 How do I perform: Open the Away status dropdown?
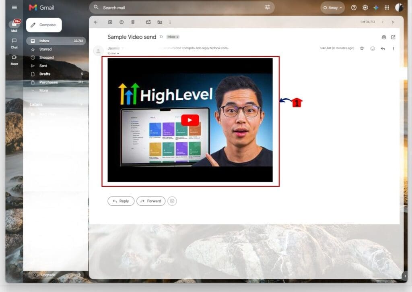click(333, 8)
